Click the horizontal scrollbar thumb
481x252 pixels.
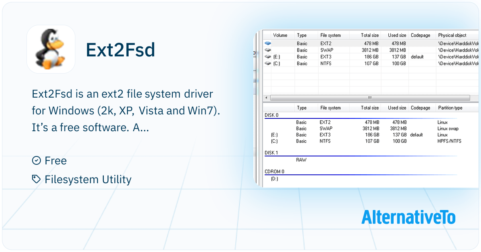tap(370, 98)
